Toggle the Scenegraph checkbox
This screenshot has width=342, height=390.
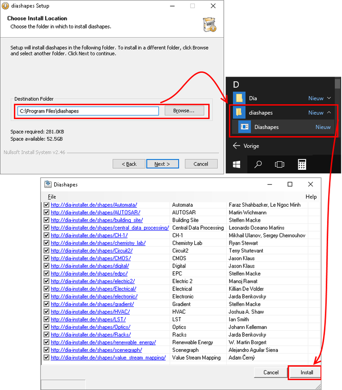(46, 350)
